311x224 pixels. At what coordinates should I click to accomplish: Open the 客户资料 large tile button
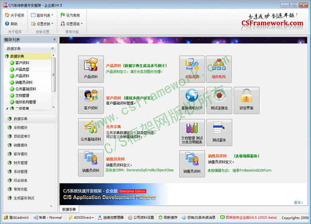pos(91,100)
